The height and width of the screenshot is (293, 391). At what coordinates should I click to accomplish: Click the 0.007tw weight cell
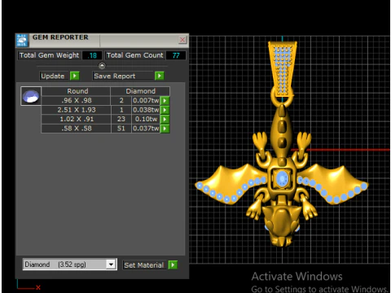146,100
